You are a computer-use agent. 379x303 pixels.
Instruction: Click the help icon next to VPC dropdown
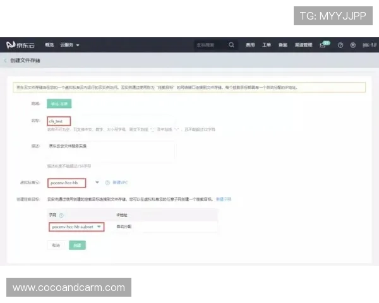point(107,182)
